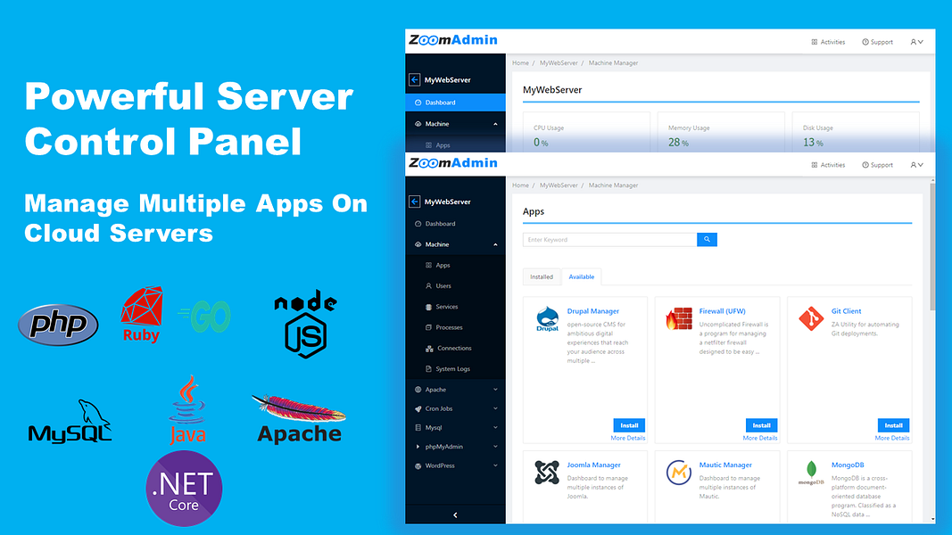Image resolution: width=952 pixels, height=535 pixels.
Task: Click the Mautic logo icon
Action: click(679, 473)
